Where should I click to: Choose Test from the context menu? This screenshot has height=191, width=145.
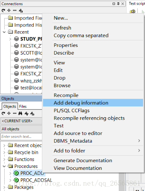coord(93,126)
